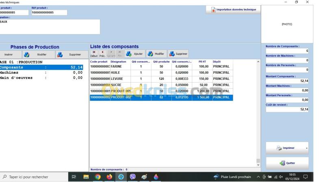Click the Fin navigation button
Viewport: 325px width, 182px height.
(x=119, y=54)
